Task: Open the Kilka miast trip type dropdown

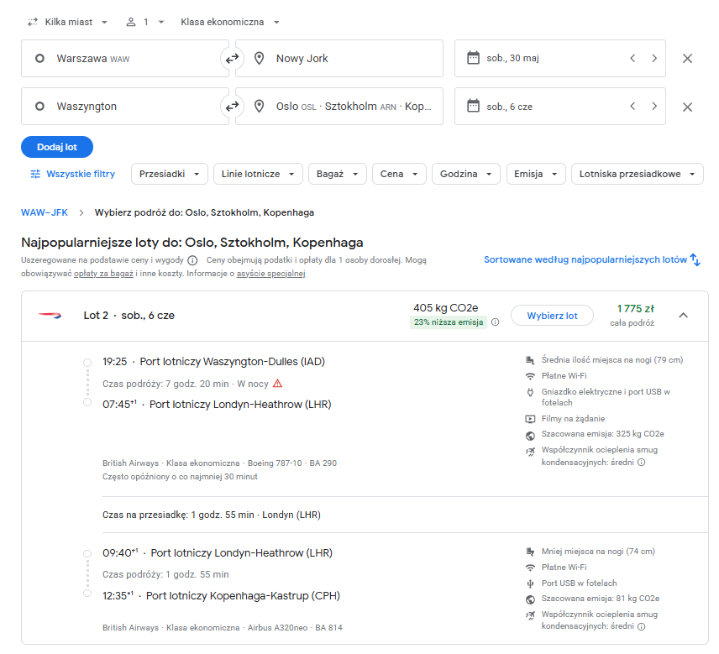Action: pos(67,22)
